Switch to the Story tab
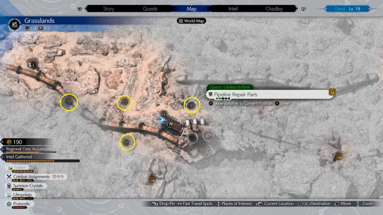Viewport: 383px width, 215px height. pyautogui.click(x=108, y=9)
